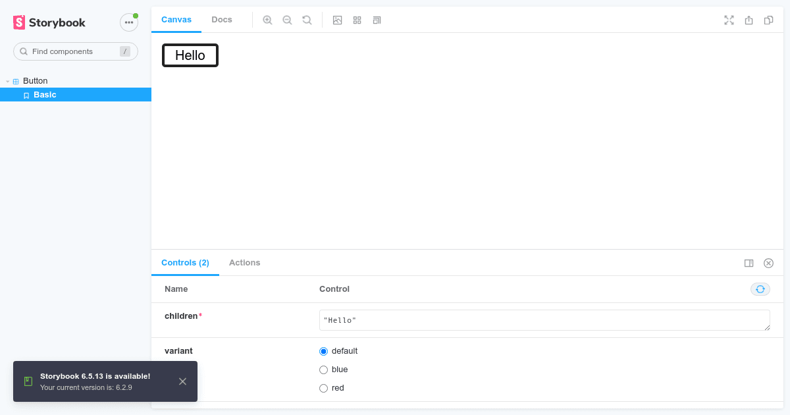Change the addons panel orientation
The width and height of the screenshot is (790, 415).
(749, 263)
